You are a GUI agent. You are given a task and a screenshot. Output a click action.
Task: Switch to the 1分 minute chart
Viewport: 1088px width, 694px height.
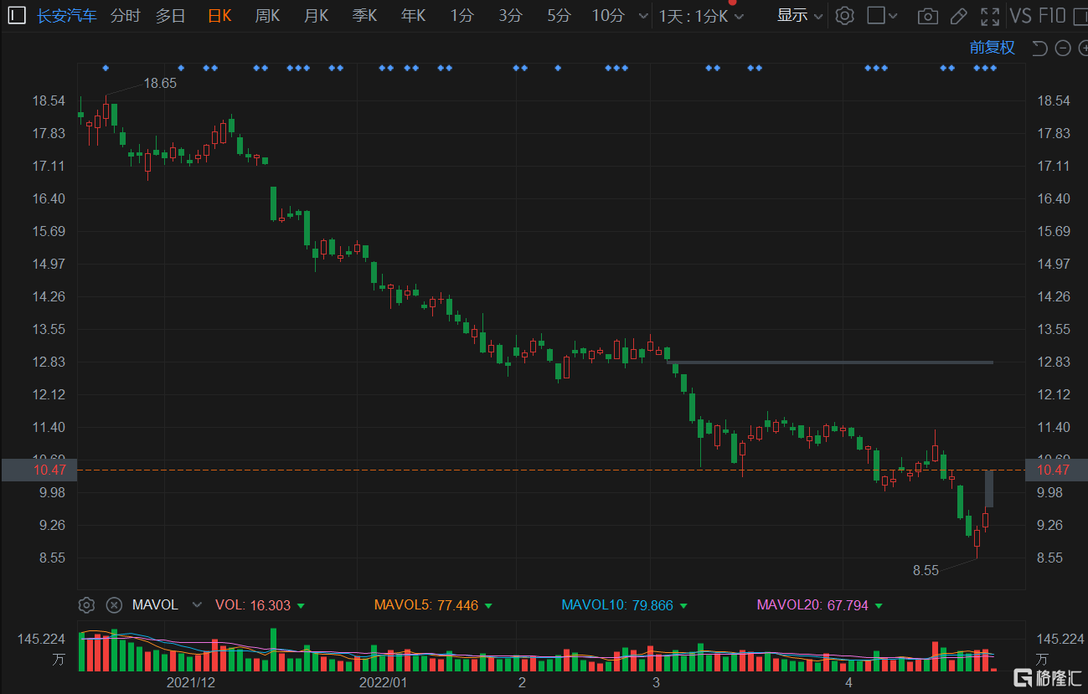461,15
